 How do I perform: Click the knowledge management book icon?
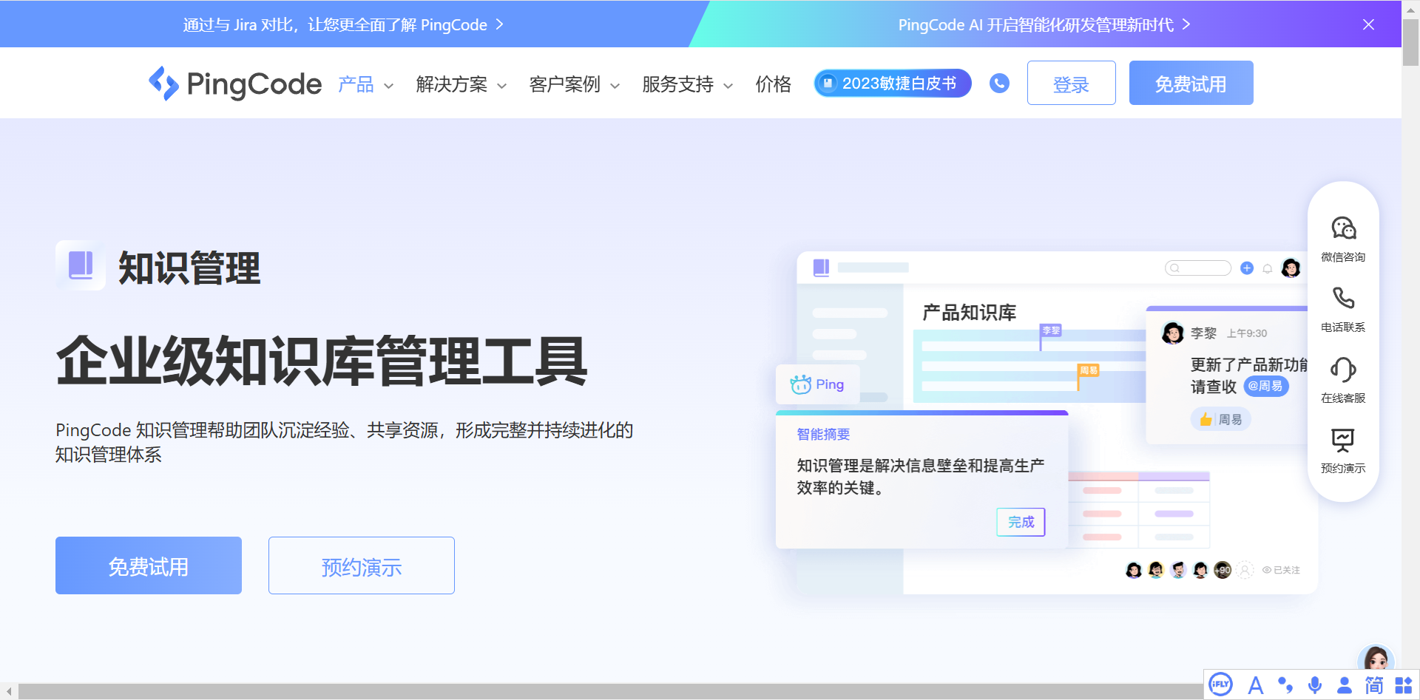(x=81, y=265)
